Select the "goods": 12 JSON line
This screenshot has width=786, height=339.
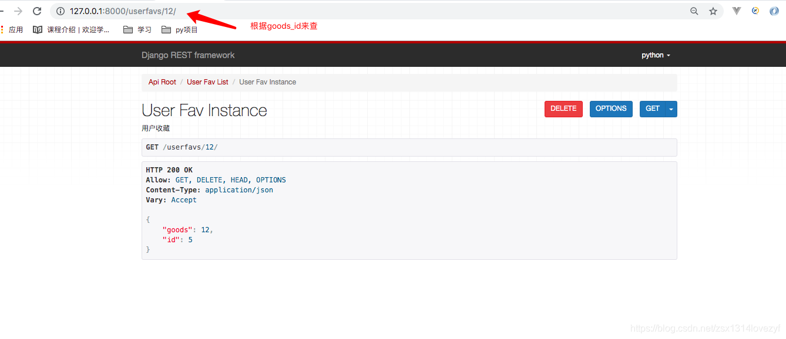(188, 230)
